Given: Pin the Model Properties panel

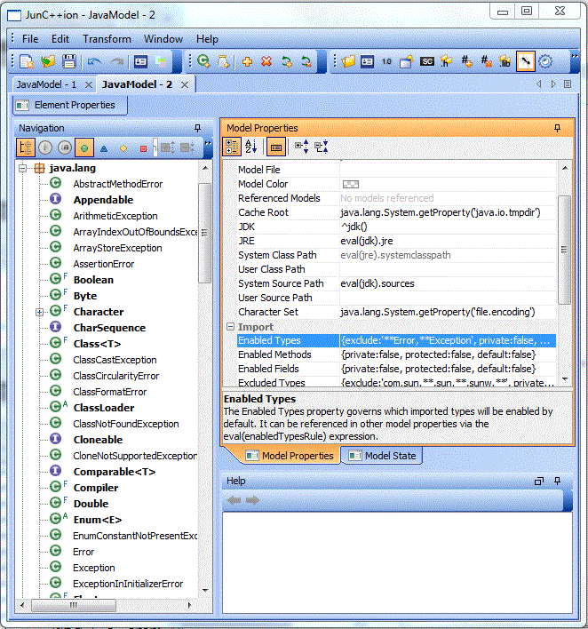Looking at the screenshot, I should point(557,128).
